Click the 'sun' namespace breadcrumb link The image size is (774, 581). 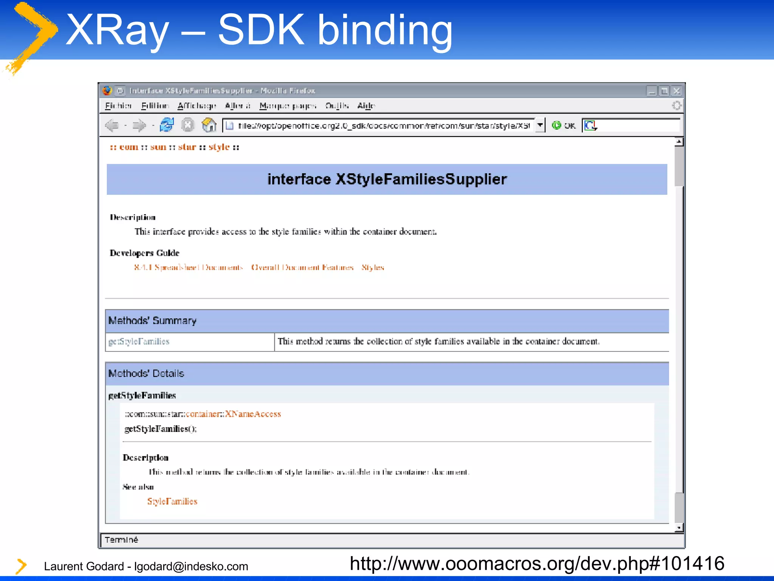158,147
